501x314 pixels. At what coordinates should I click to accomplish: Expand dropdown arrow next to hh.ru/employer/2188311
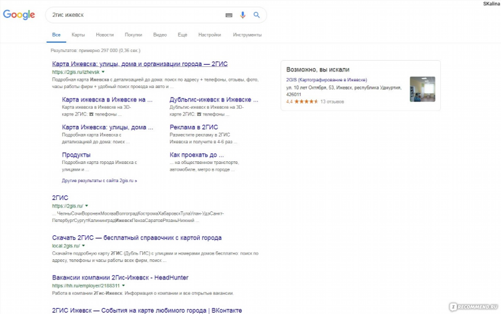pyautogui.click(x=124, y=285)
